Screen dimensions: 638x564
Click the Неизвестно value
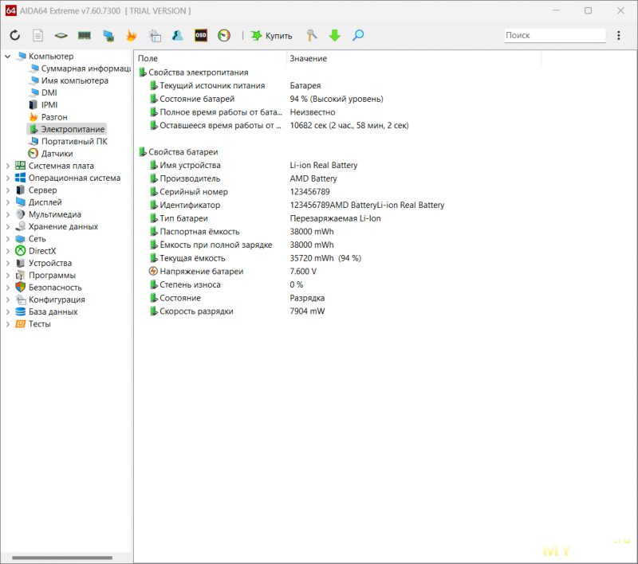click(x=313, y=112)
